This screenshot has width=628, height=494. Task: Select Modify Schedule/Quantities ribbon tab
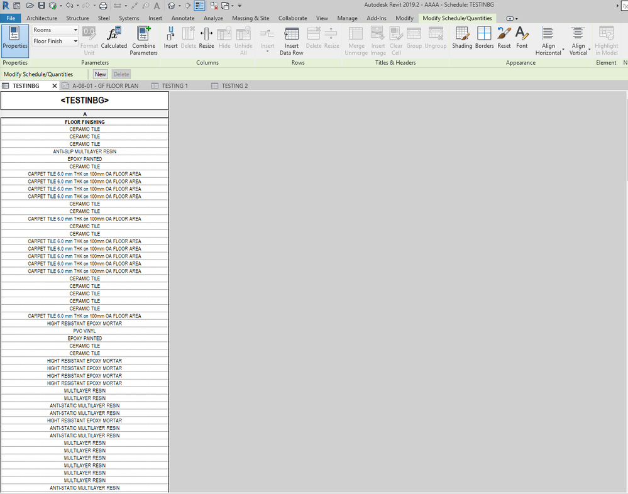pos(458,18)
